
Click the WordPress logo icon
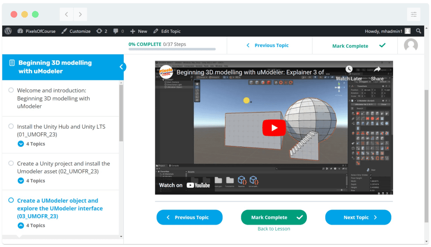8,31
